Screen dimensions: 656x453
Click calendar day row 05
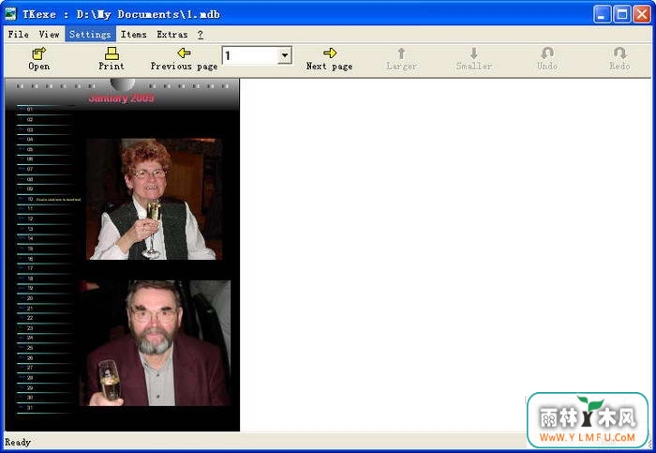[46, 149]
